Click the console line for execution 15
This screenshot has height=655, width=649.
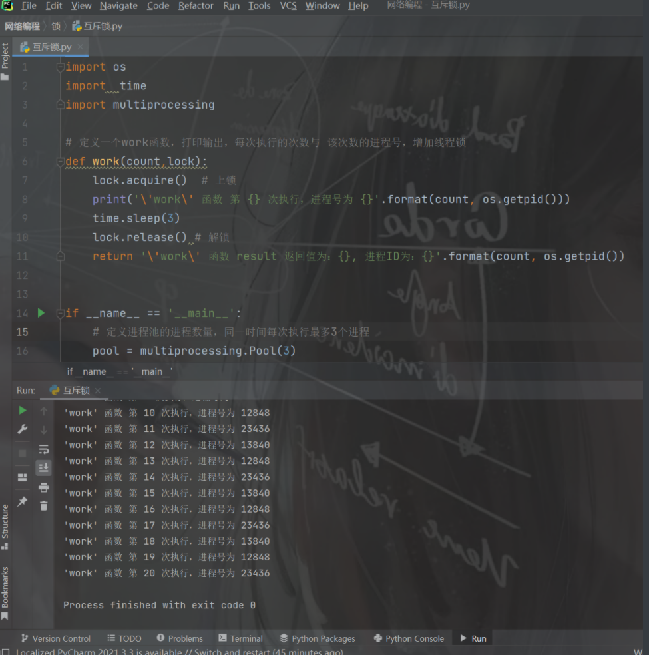166,493
